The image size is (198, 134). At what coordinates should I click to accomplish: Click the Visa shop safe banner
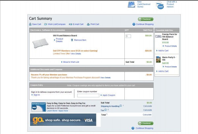pos(63,120)
